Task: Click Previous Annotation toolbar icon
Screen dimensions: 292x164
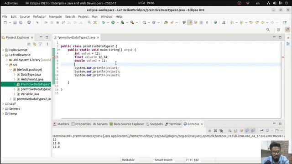Action: click(241, 22)
